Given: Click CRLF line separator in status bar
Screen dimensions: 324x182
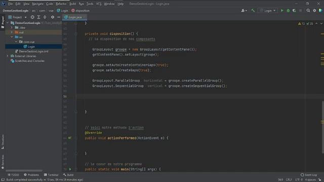Looking at the screenshot, I should click(x=289, y=180).
